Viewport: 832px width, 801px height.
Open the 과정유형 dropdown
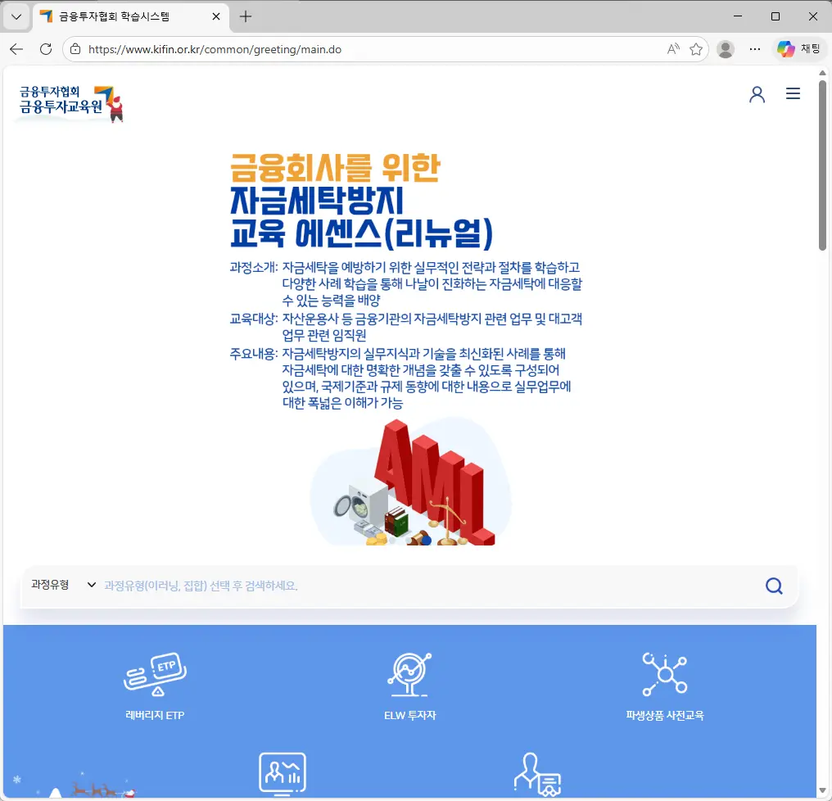pos(66,586)
